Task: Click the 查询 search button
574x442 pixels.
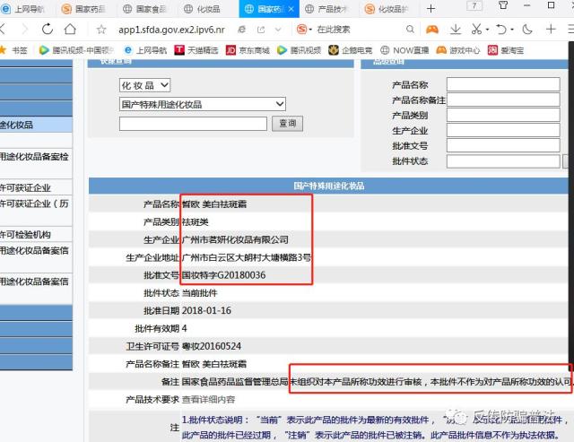Action: coord(286,124)
